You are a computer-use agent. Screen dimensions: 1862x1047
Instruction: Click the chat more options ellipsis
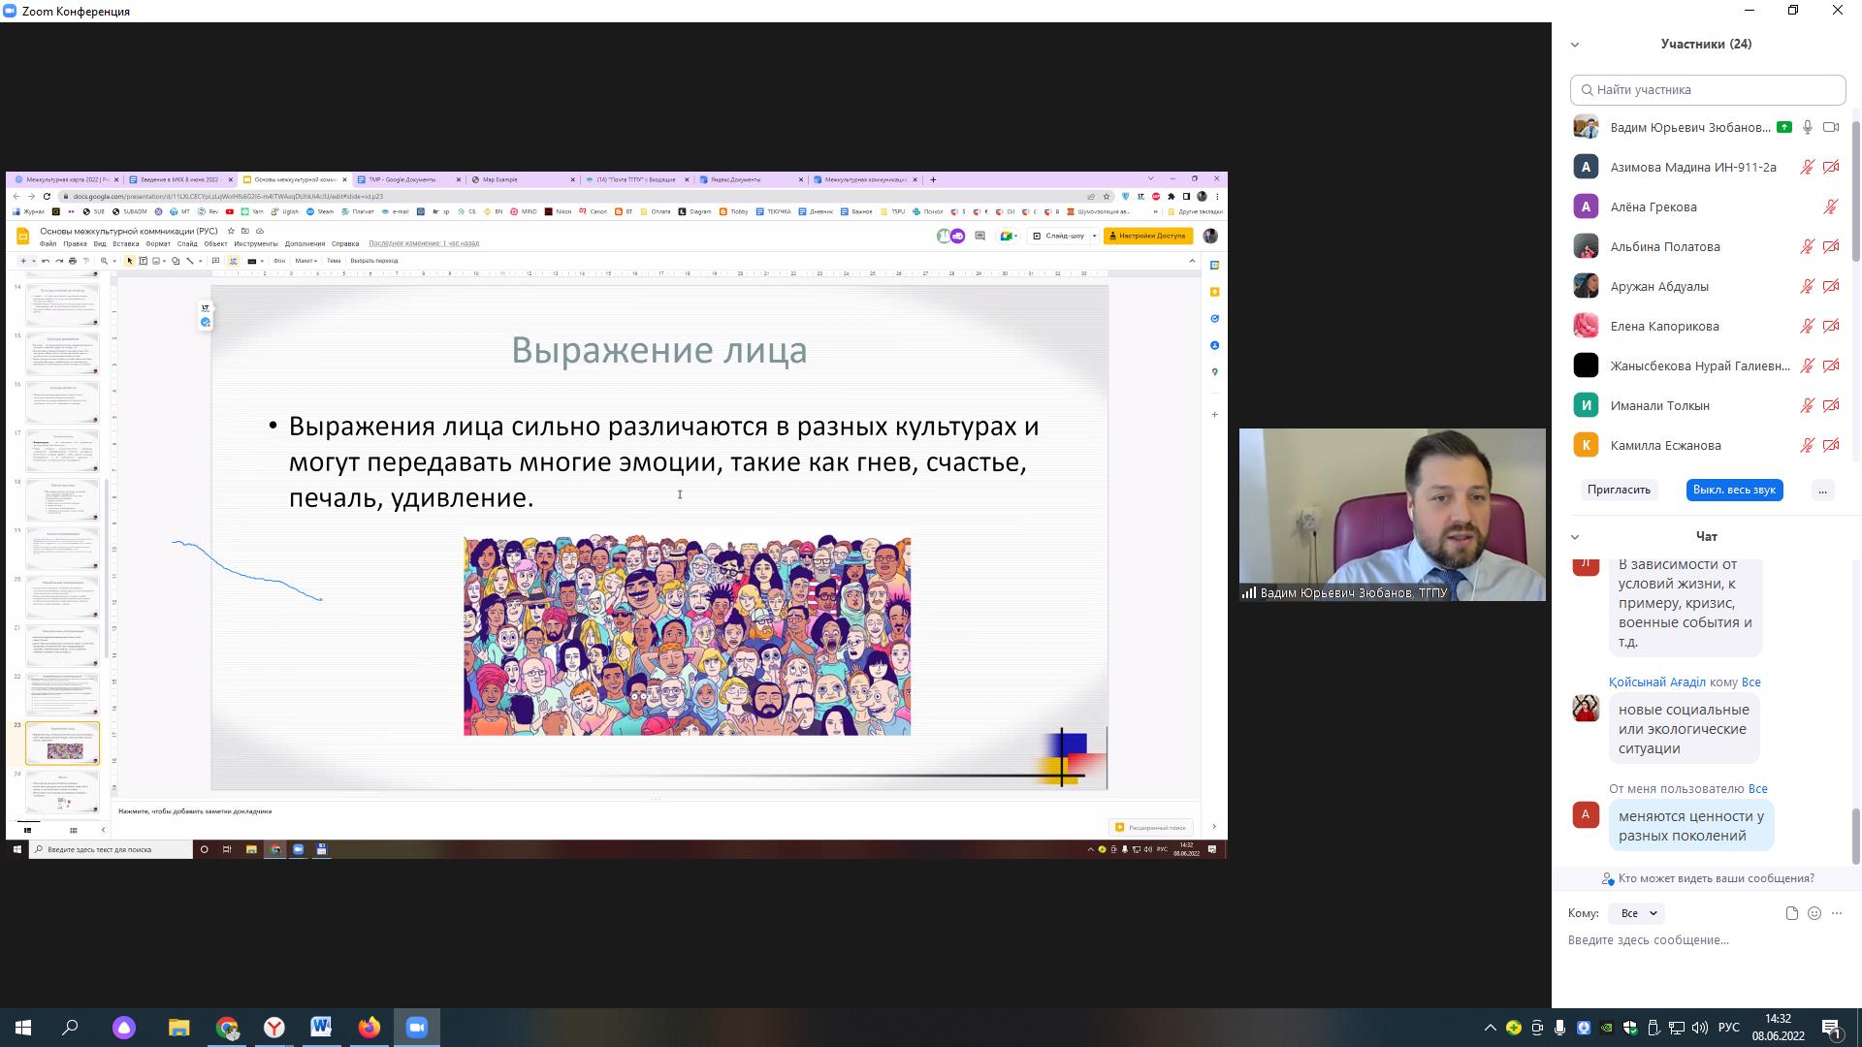[x=1837, y=913]
